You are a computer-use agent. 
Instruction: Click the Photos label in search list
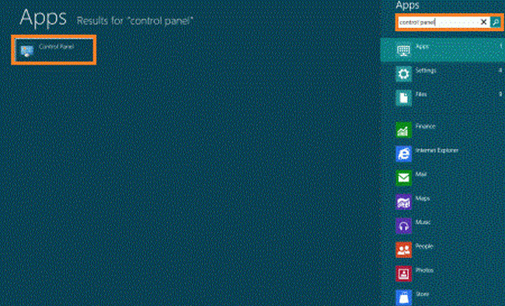click(424, 270)
